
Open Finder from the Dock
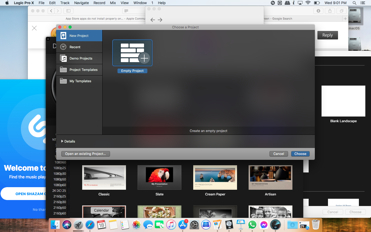click(x=55, y=225)
